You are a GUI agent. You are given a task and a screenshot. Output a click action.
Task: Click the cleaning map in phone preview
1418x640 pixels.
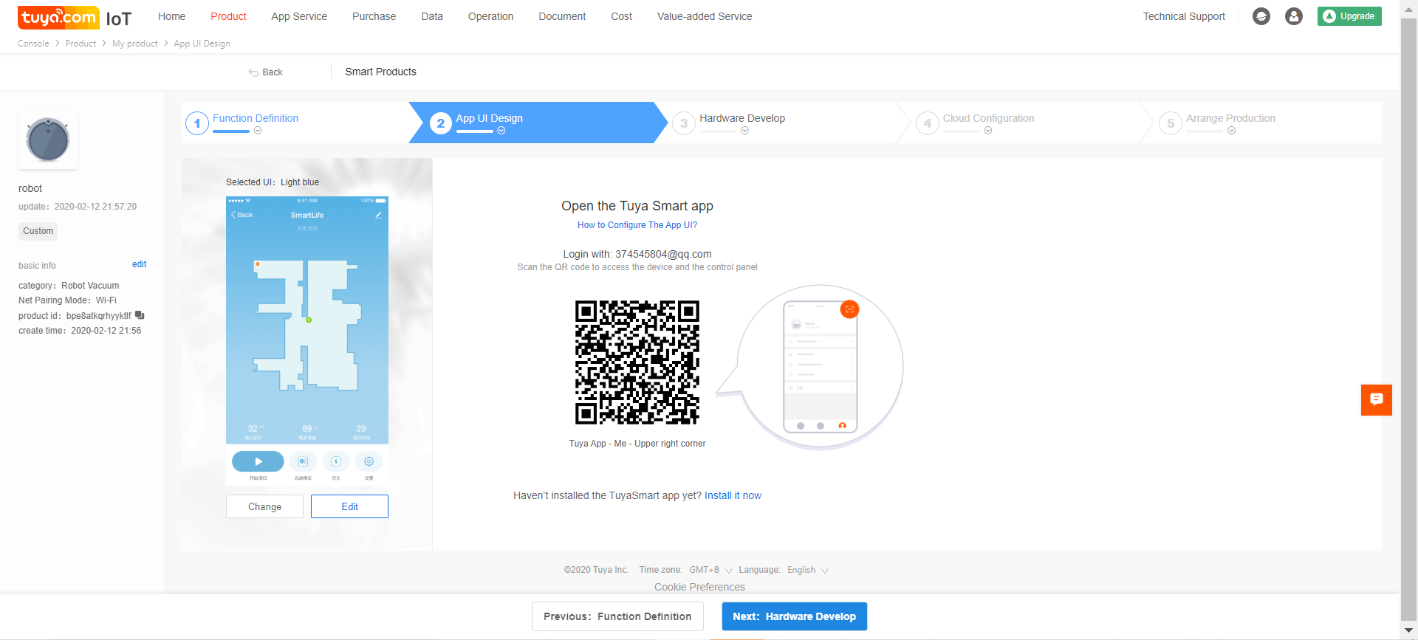coord(307,325)
